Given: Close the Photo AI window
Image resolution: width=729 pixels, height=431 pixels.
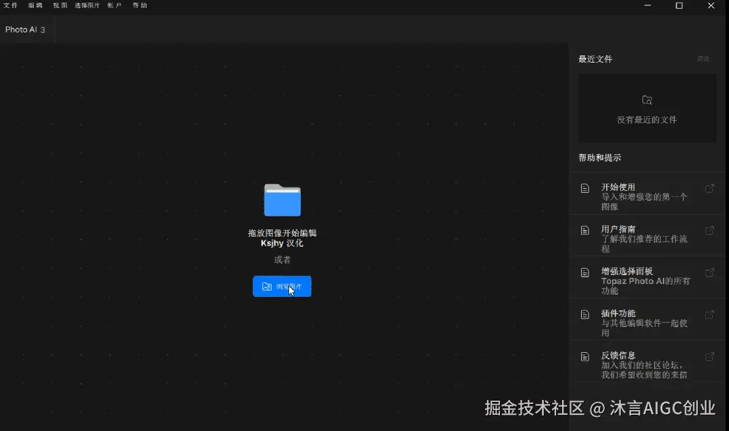Looking at the screenshot, I should pyautogui.click(x=711, y=5).
